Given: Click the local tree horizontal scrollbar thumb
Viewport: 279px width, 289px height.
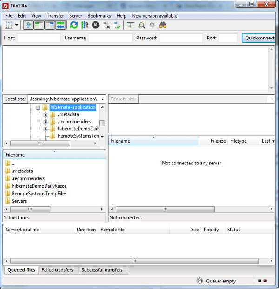Looking at the screenshot, I should [40, 144].
